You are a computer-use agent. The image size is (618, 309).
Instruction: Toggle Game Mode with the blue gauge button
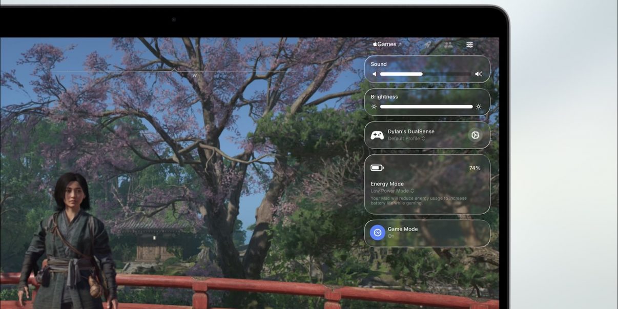[378, 233]
